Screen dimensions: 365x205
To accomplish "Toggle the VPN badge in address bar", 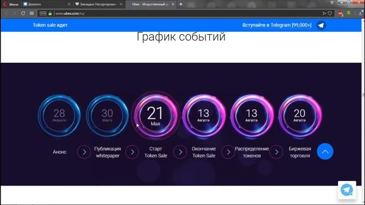I will pos(43,14).
